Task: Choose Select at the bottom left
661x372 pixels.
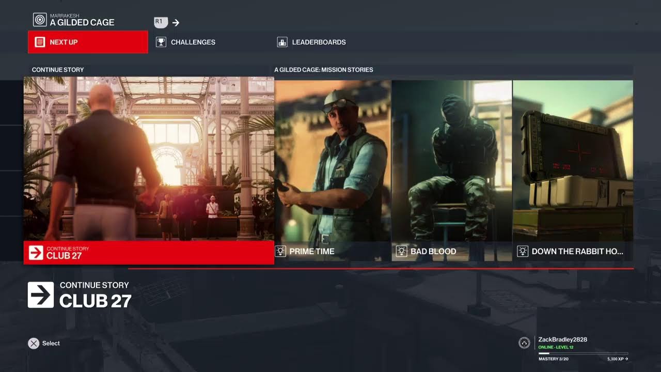Action: (x=44, y=344)
